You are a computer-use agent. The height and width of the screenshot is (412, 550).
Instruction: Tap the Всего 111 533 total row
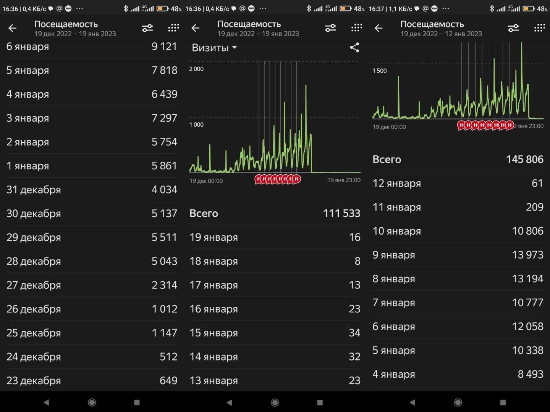[x=275, y=213]
